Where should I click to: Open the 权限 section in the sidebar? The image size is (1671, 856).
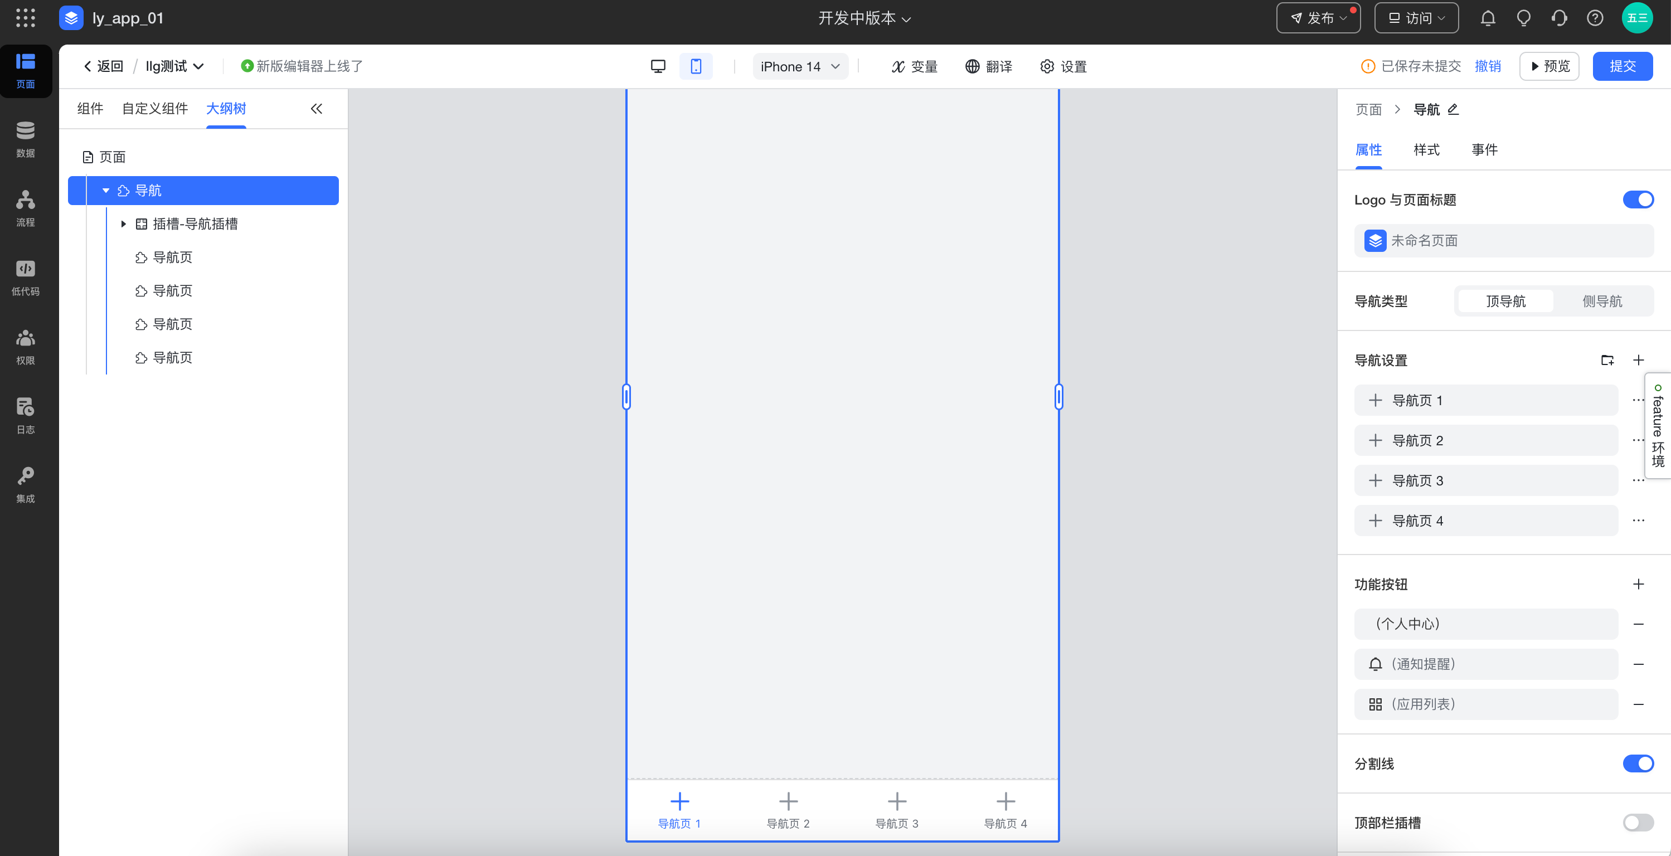(x=25, y=347)
